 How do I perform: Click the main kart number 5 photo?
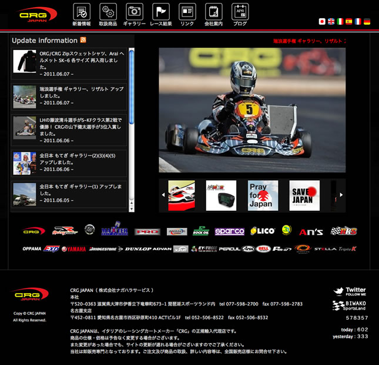pos(252,110)
